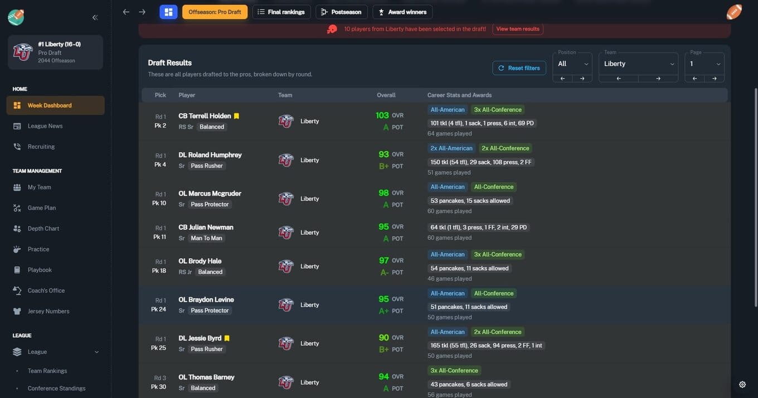Go forward with the right arrow
758x398 pixels.
(x=142, y=12)
